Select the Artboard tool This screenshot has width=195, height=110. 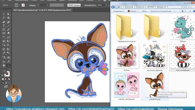coord(4,62)
